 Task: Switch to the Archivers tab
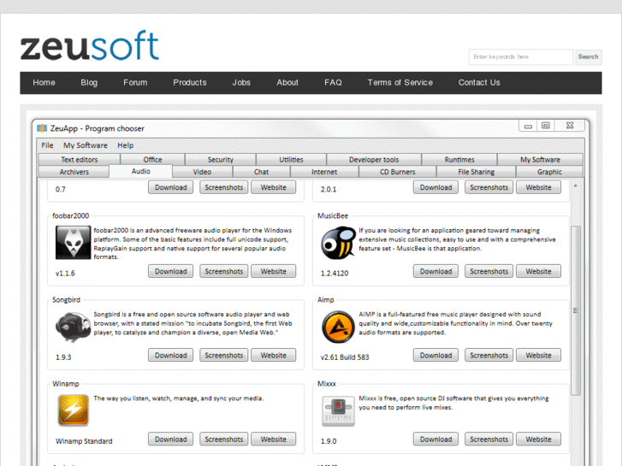[x=74, y=172]
